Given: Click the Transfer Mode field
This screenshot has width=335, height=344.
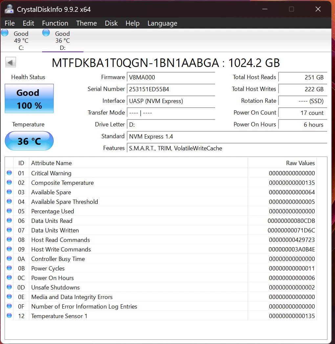Looking at the screenshot, I should [x=171, y=113].
